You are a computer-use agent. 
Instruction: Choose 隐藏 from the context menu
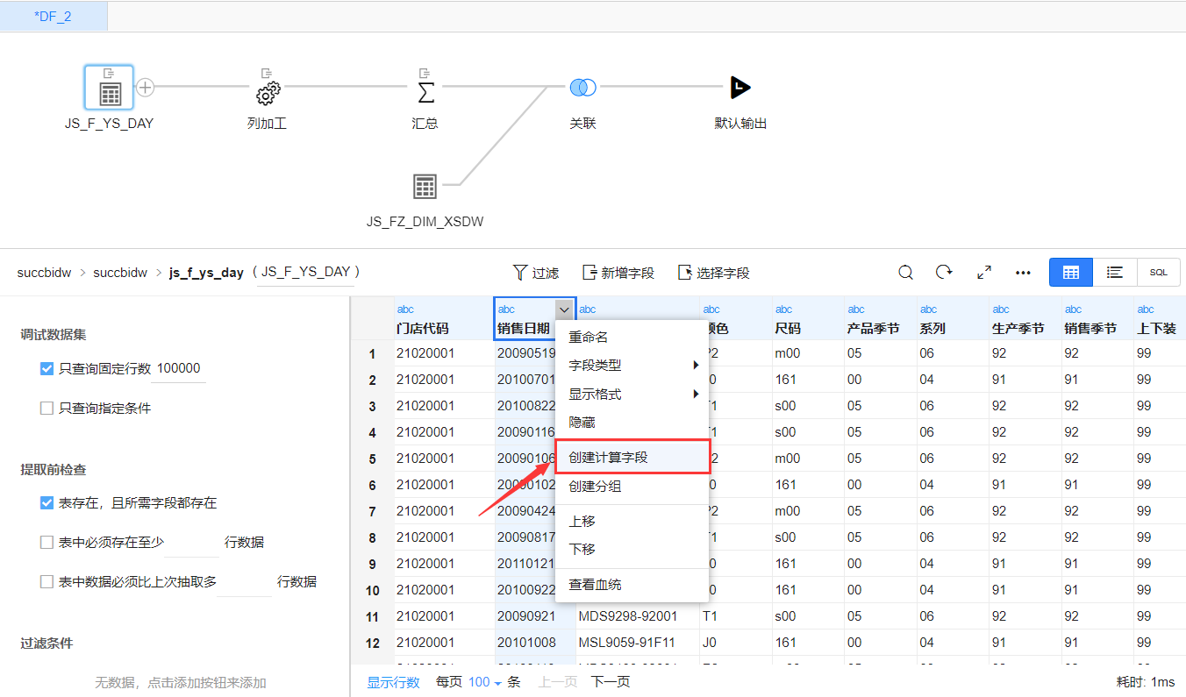[x=632, y=423]
